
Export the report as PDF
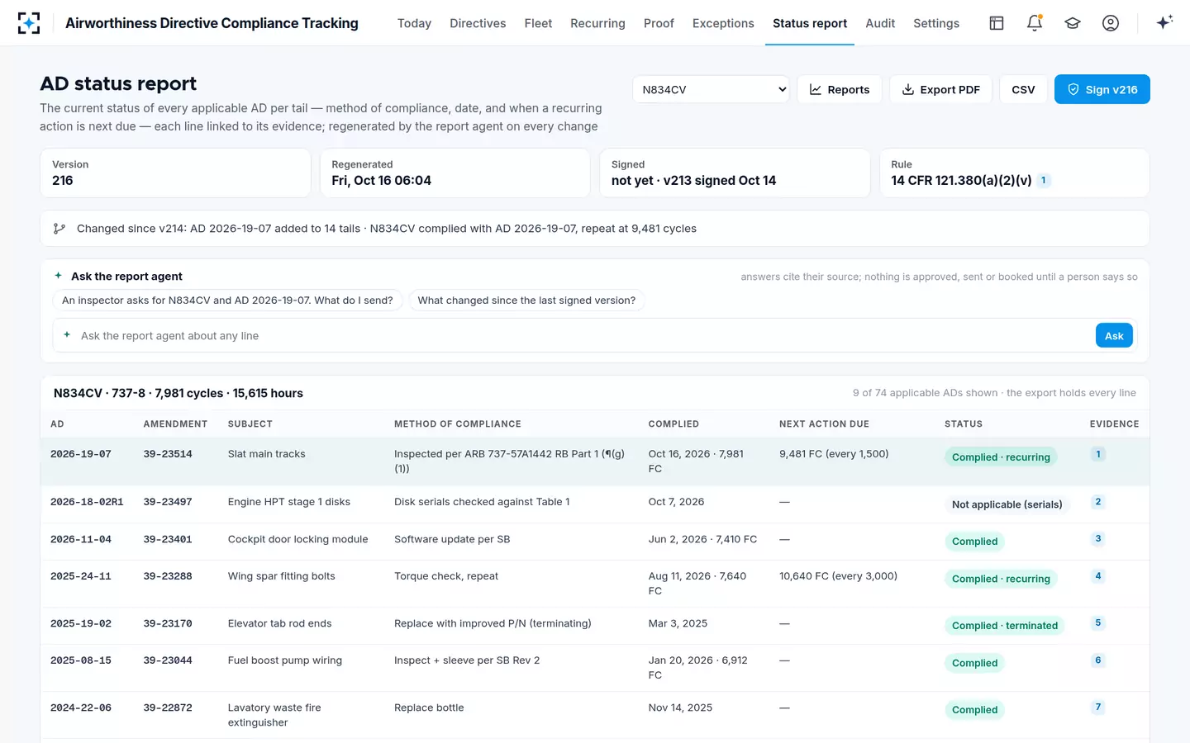pos(940,89)
